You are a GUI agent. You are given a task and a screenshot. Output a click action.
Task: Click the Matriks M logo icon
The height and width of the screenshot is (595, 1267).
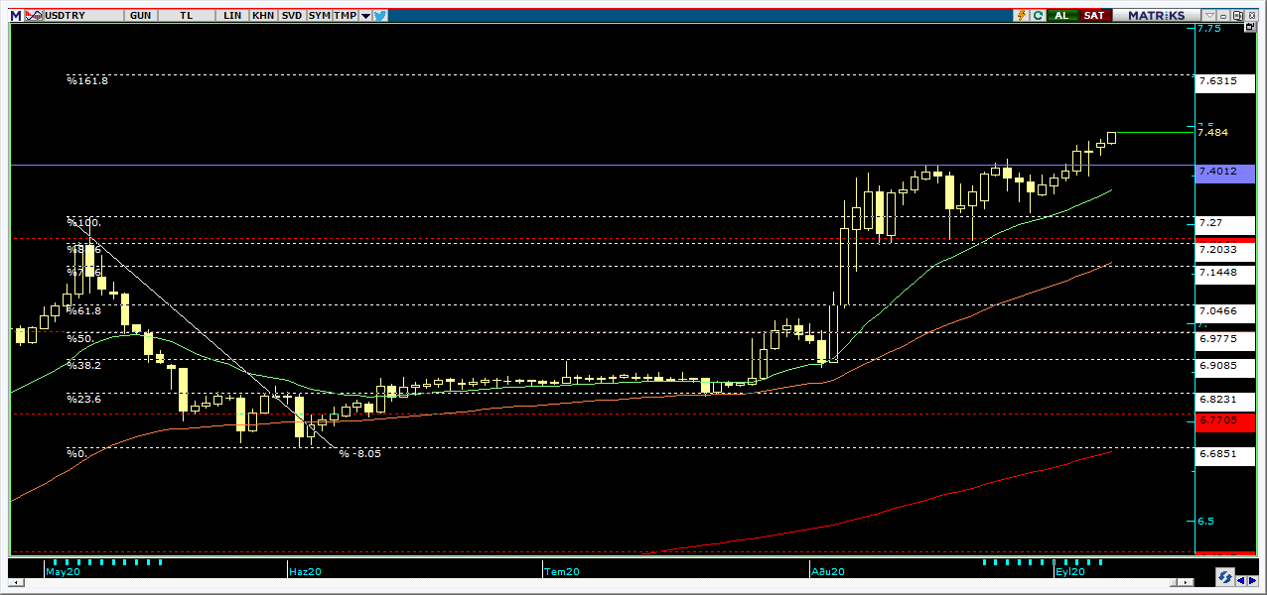[x=16, y=15]
